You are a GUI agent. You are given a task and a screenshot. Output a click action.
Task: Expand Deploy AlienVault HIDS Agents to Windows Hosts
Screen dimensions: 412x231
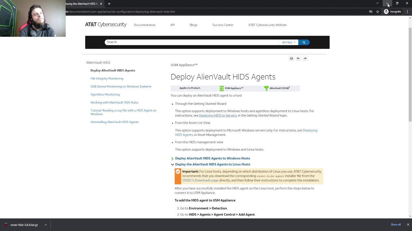[212, 158]
